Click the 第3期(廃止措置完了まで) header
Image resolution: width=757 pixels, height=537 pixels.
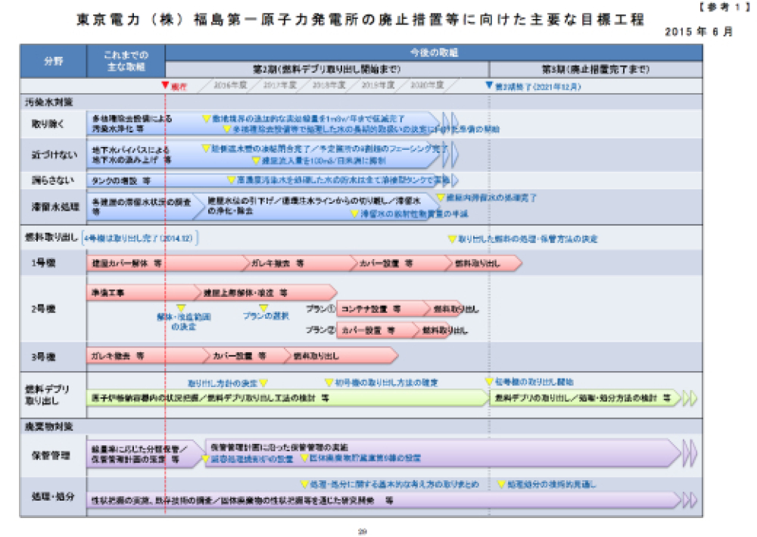[596, 70]
